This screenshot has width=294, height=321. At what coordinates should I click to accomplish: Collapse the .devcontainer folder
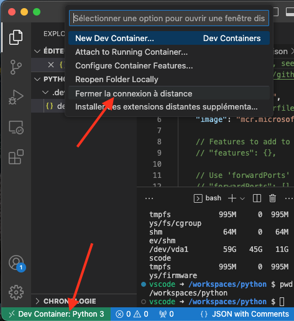click(x=45, y=93)
